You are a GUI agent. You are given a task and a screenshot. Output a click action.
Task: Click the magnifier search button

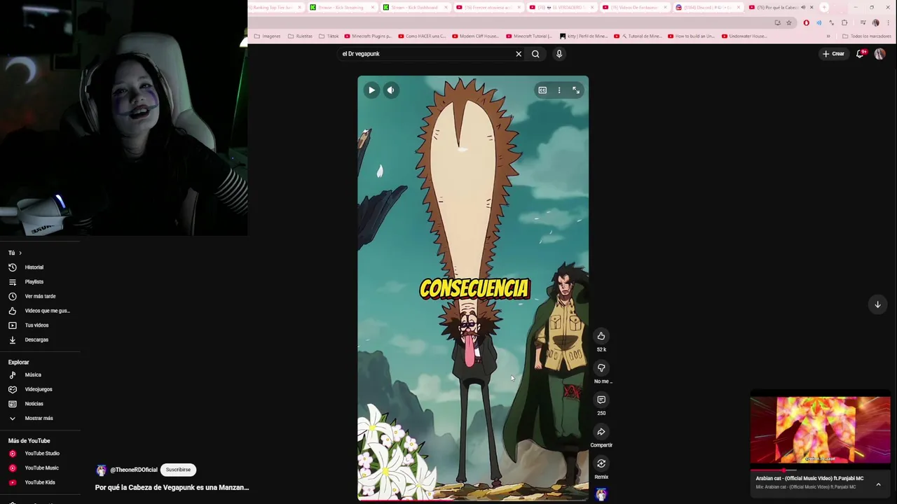click(535, 54)
